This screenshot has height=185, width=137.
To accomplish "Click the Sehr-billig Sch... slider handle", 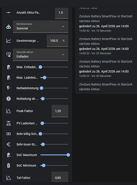I will tap(40, 134).
